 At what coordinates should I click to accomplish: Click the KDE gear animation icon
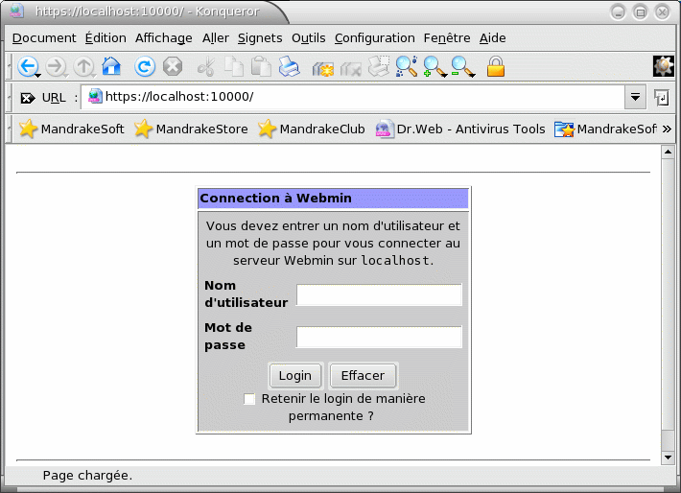pyautogui.click(x=663, y=66)
